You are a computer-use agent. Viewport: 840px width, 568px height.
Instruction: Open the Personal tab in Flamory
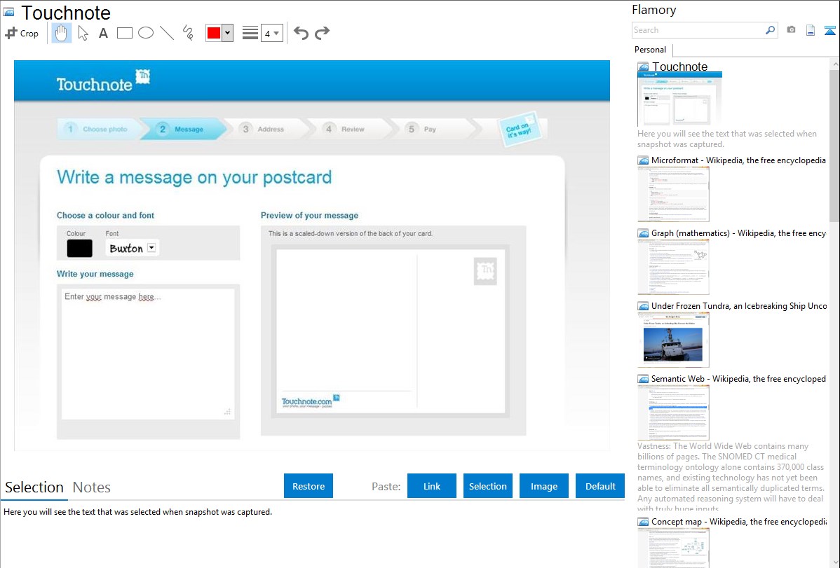651,50
